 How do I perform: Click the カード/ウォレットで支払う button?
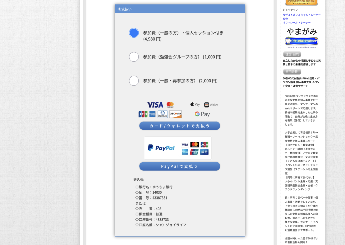click(x=180, y=126)
